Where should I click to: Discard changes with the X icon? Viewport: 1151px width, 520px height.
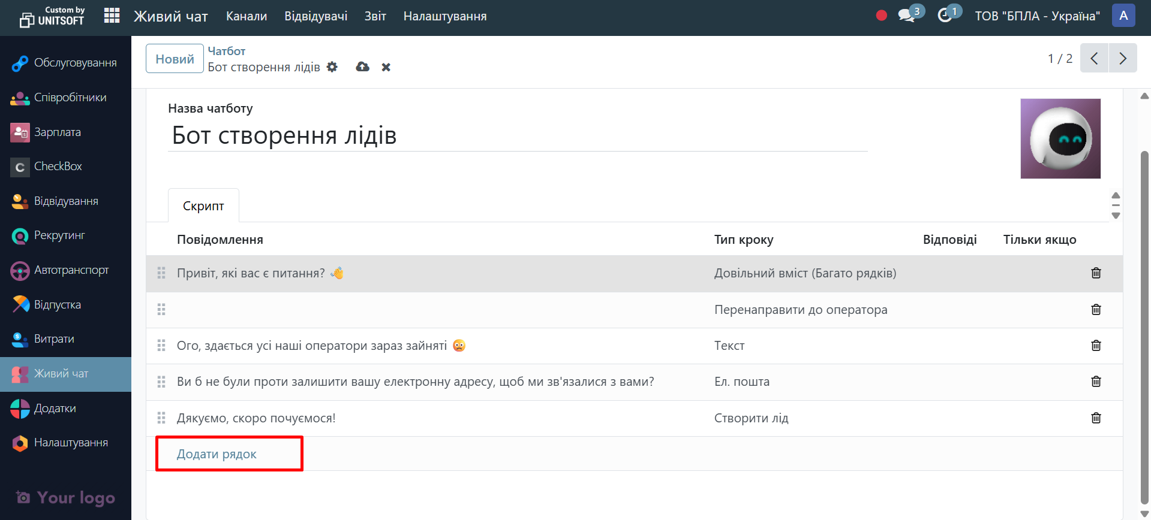[386, 67]
